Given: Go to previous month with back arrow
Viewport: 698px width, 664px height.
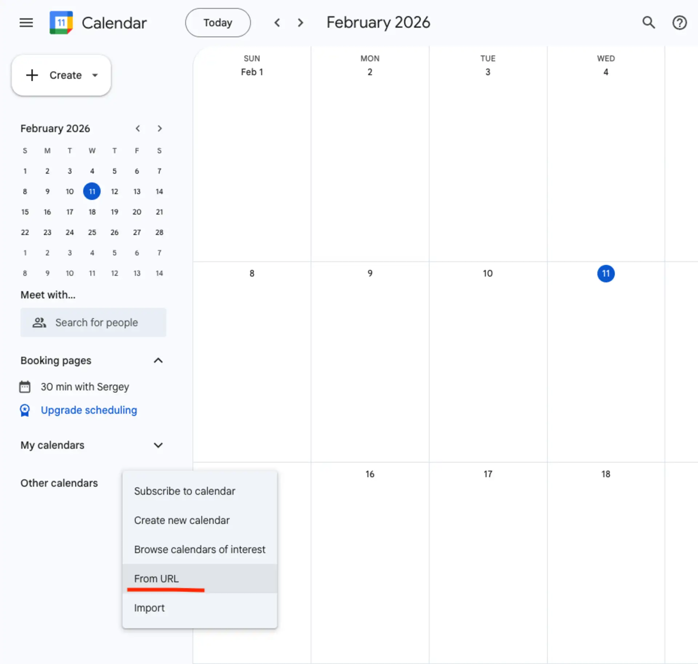Looking at the screenshot, I should pos(277,23).
